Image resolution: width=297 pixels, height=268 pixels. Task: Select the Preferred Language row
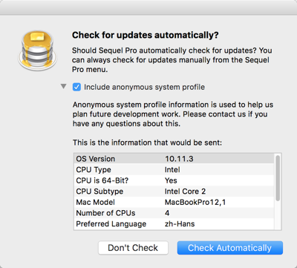pyautogui.click(x=174, y=224)
